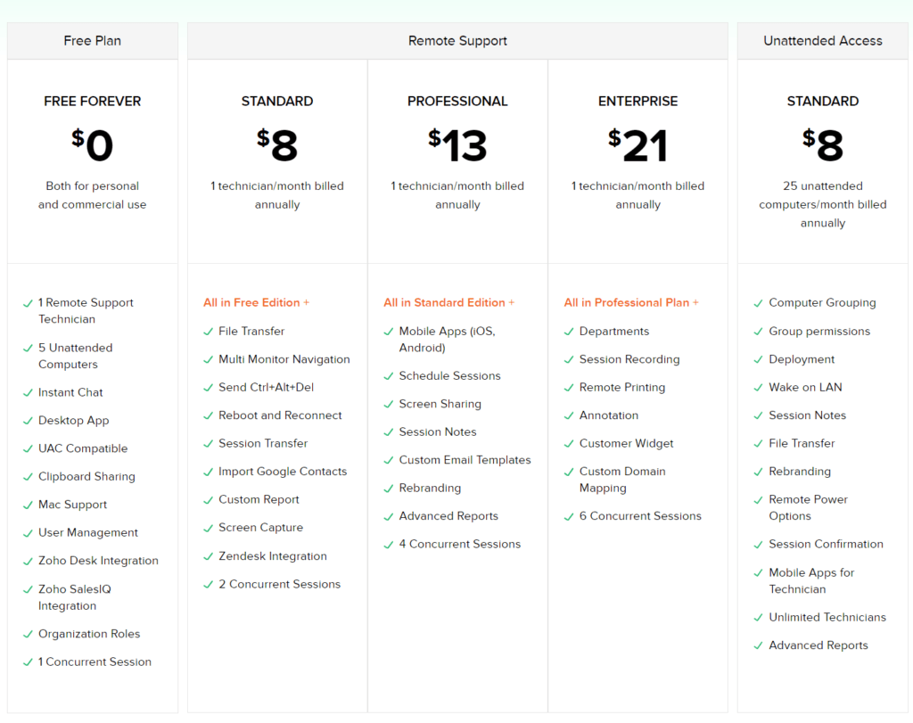
Task: Select the Unattended Access header tab
Action: pos(822,41)
